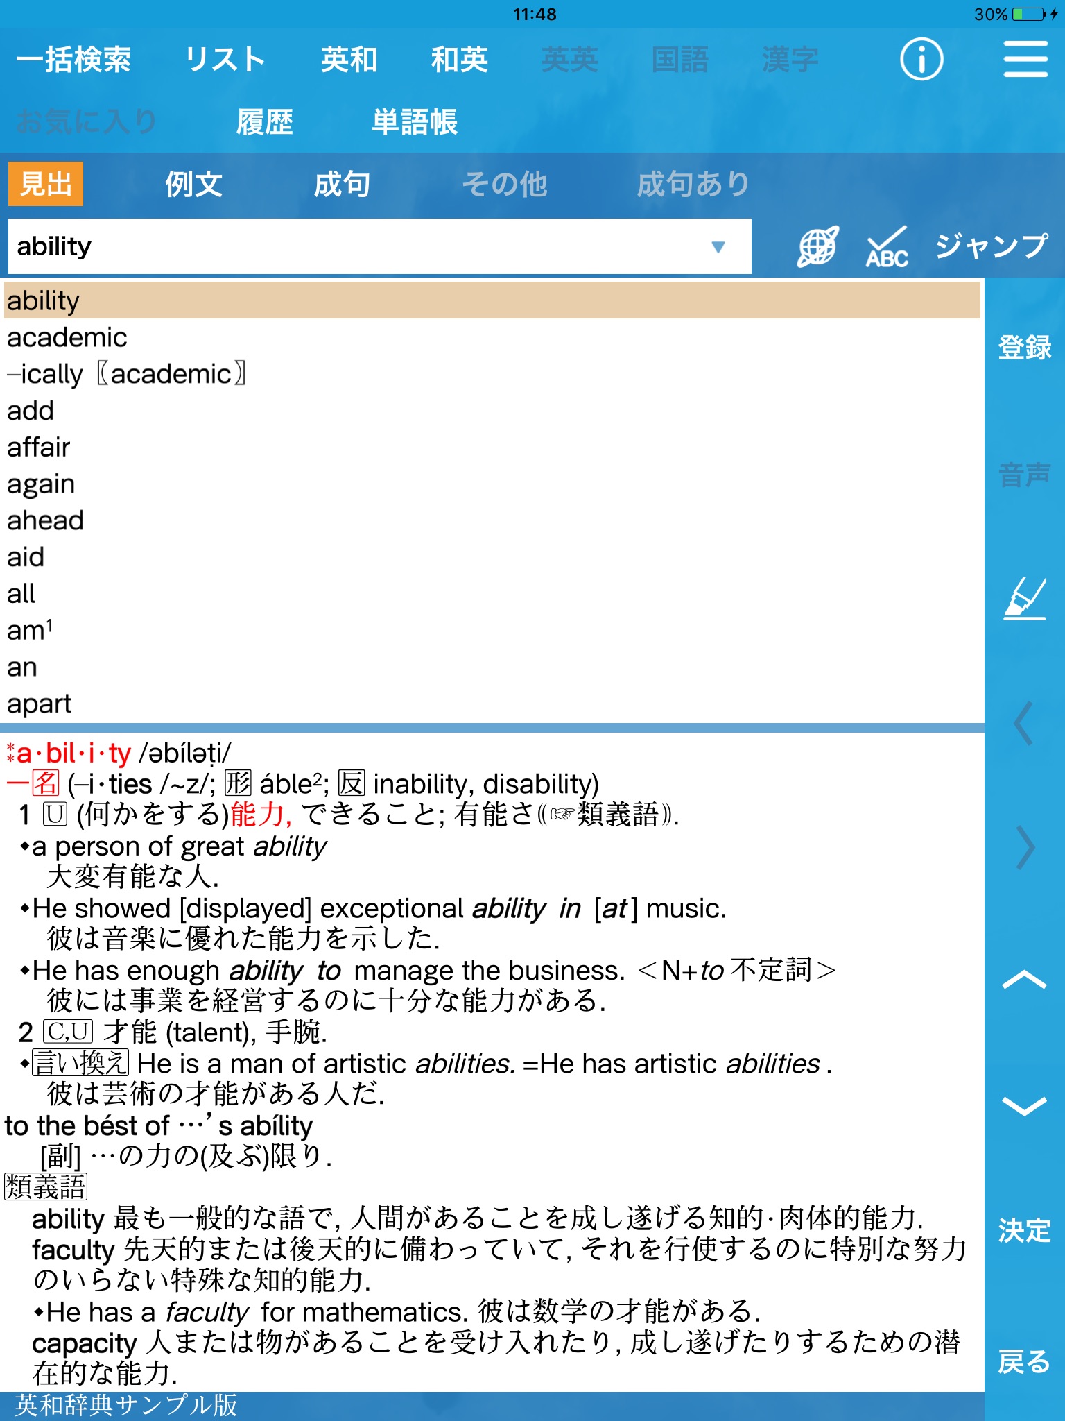
Task: Open the お気に入り favorites tab
Action: click(x=87, y=121)
